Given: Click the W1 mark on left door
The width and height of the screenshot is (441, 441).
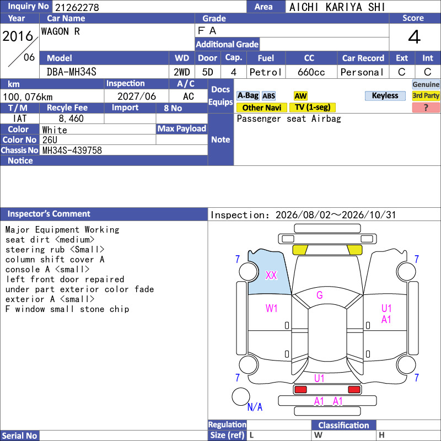Looking at the screenshot, I should pyautogui.click(x=271, y=308).
